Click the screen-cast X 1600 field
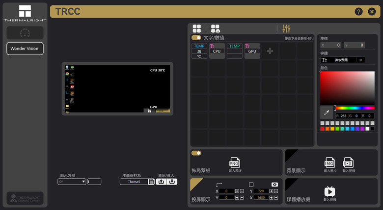The height and width of the screenshot is (210, 383). [x=261, y=198]
